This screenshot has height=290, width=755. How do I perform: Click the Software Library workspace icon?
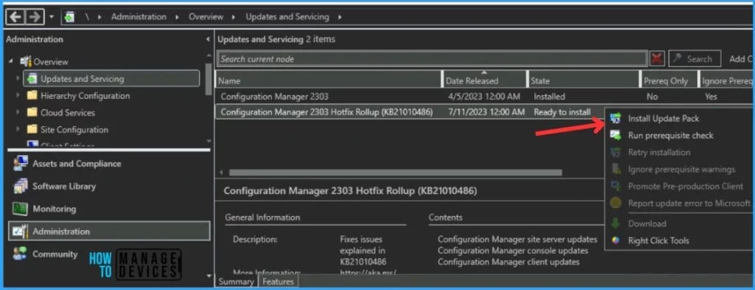pyautogui.click(x=20, y=187)
